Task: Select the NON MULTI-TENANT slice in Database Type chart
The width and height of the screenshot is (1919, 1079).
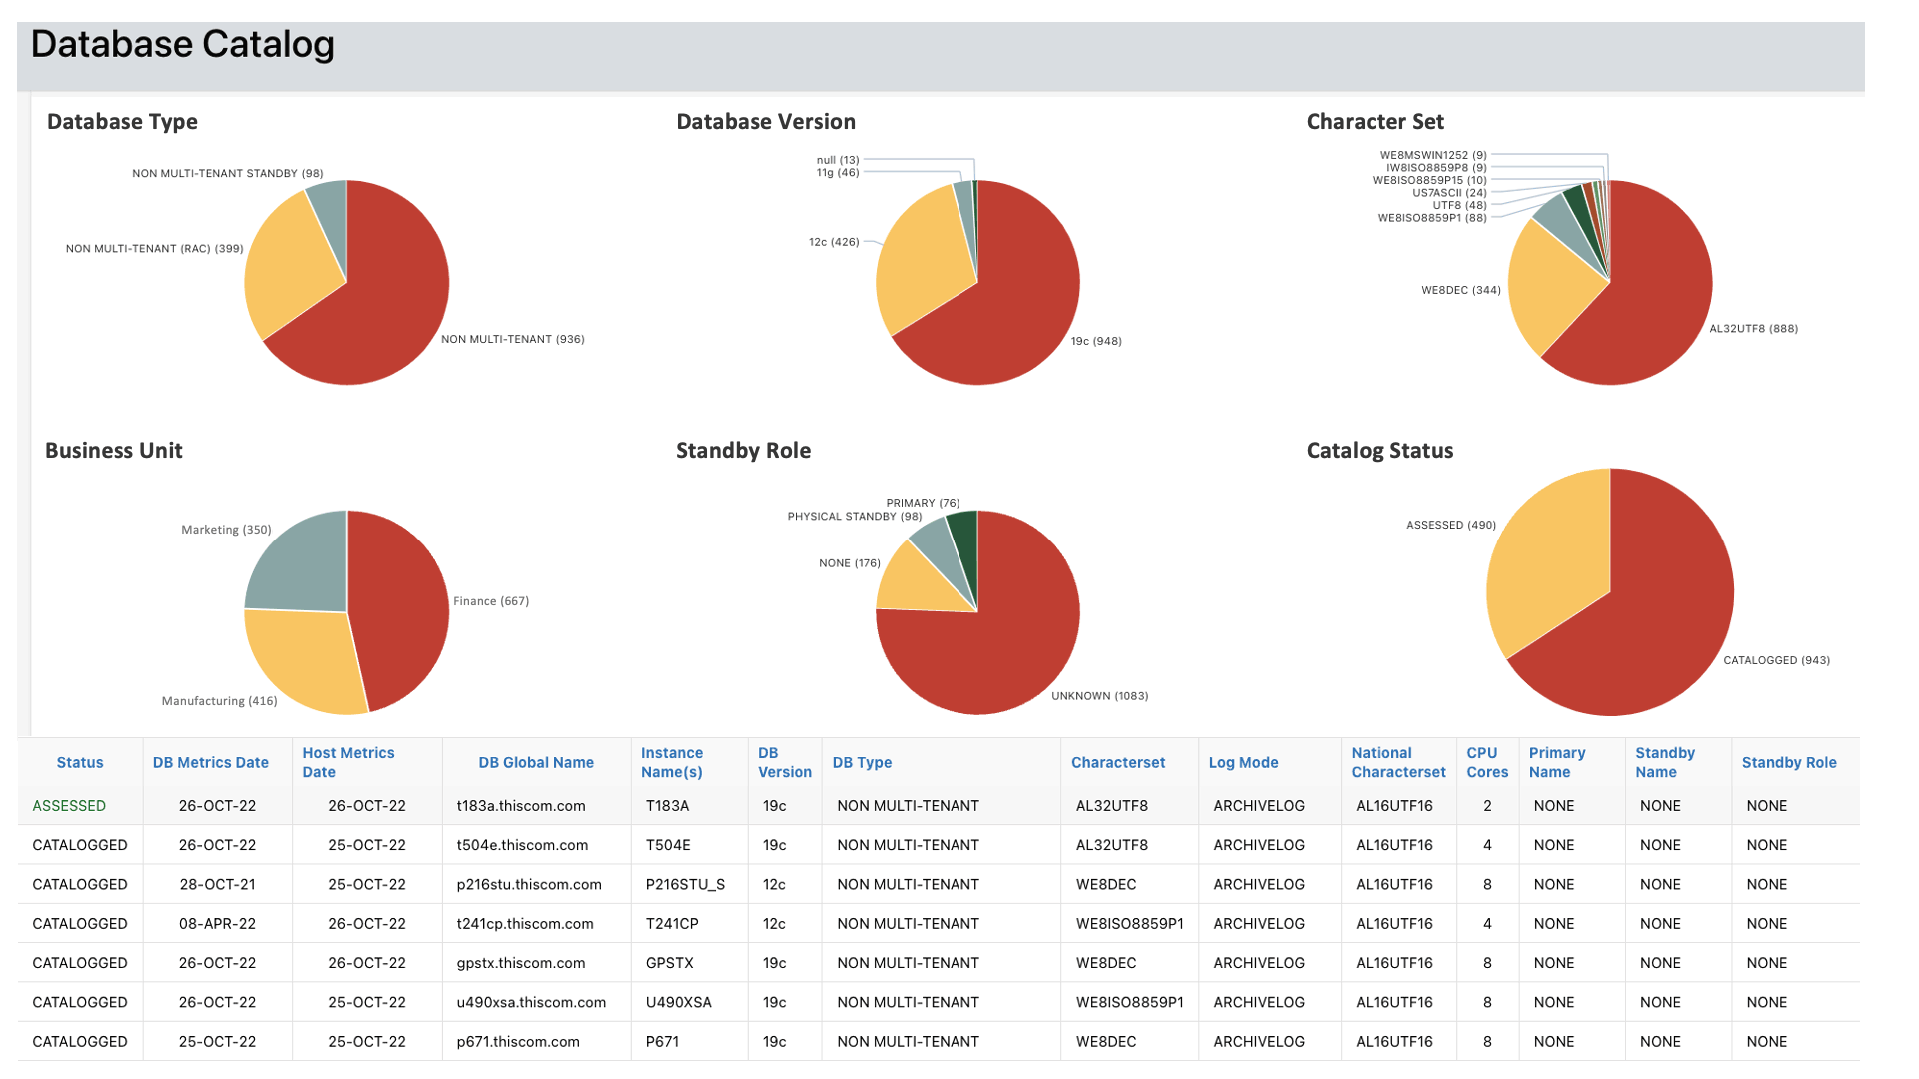Action: coord(390,320)
